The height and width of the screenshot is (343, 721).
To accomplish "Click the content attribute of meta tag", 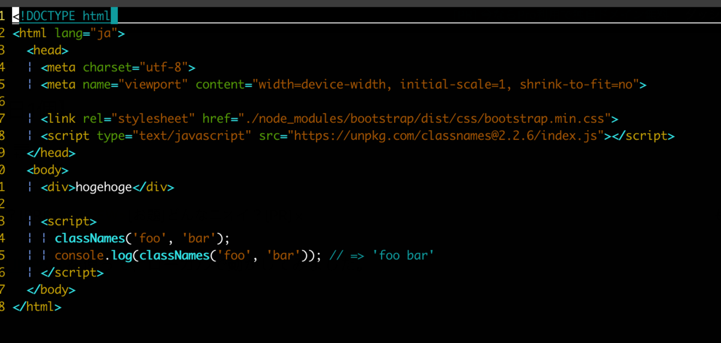I will pos(220,85).
